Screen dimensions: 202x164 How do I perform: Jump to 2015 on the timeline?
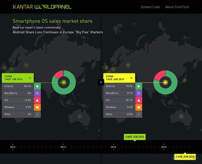(x=164, y=147)
